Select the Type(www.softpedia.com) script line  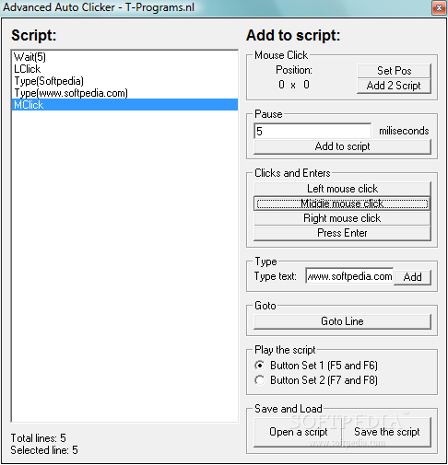[x=124, y=93]
